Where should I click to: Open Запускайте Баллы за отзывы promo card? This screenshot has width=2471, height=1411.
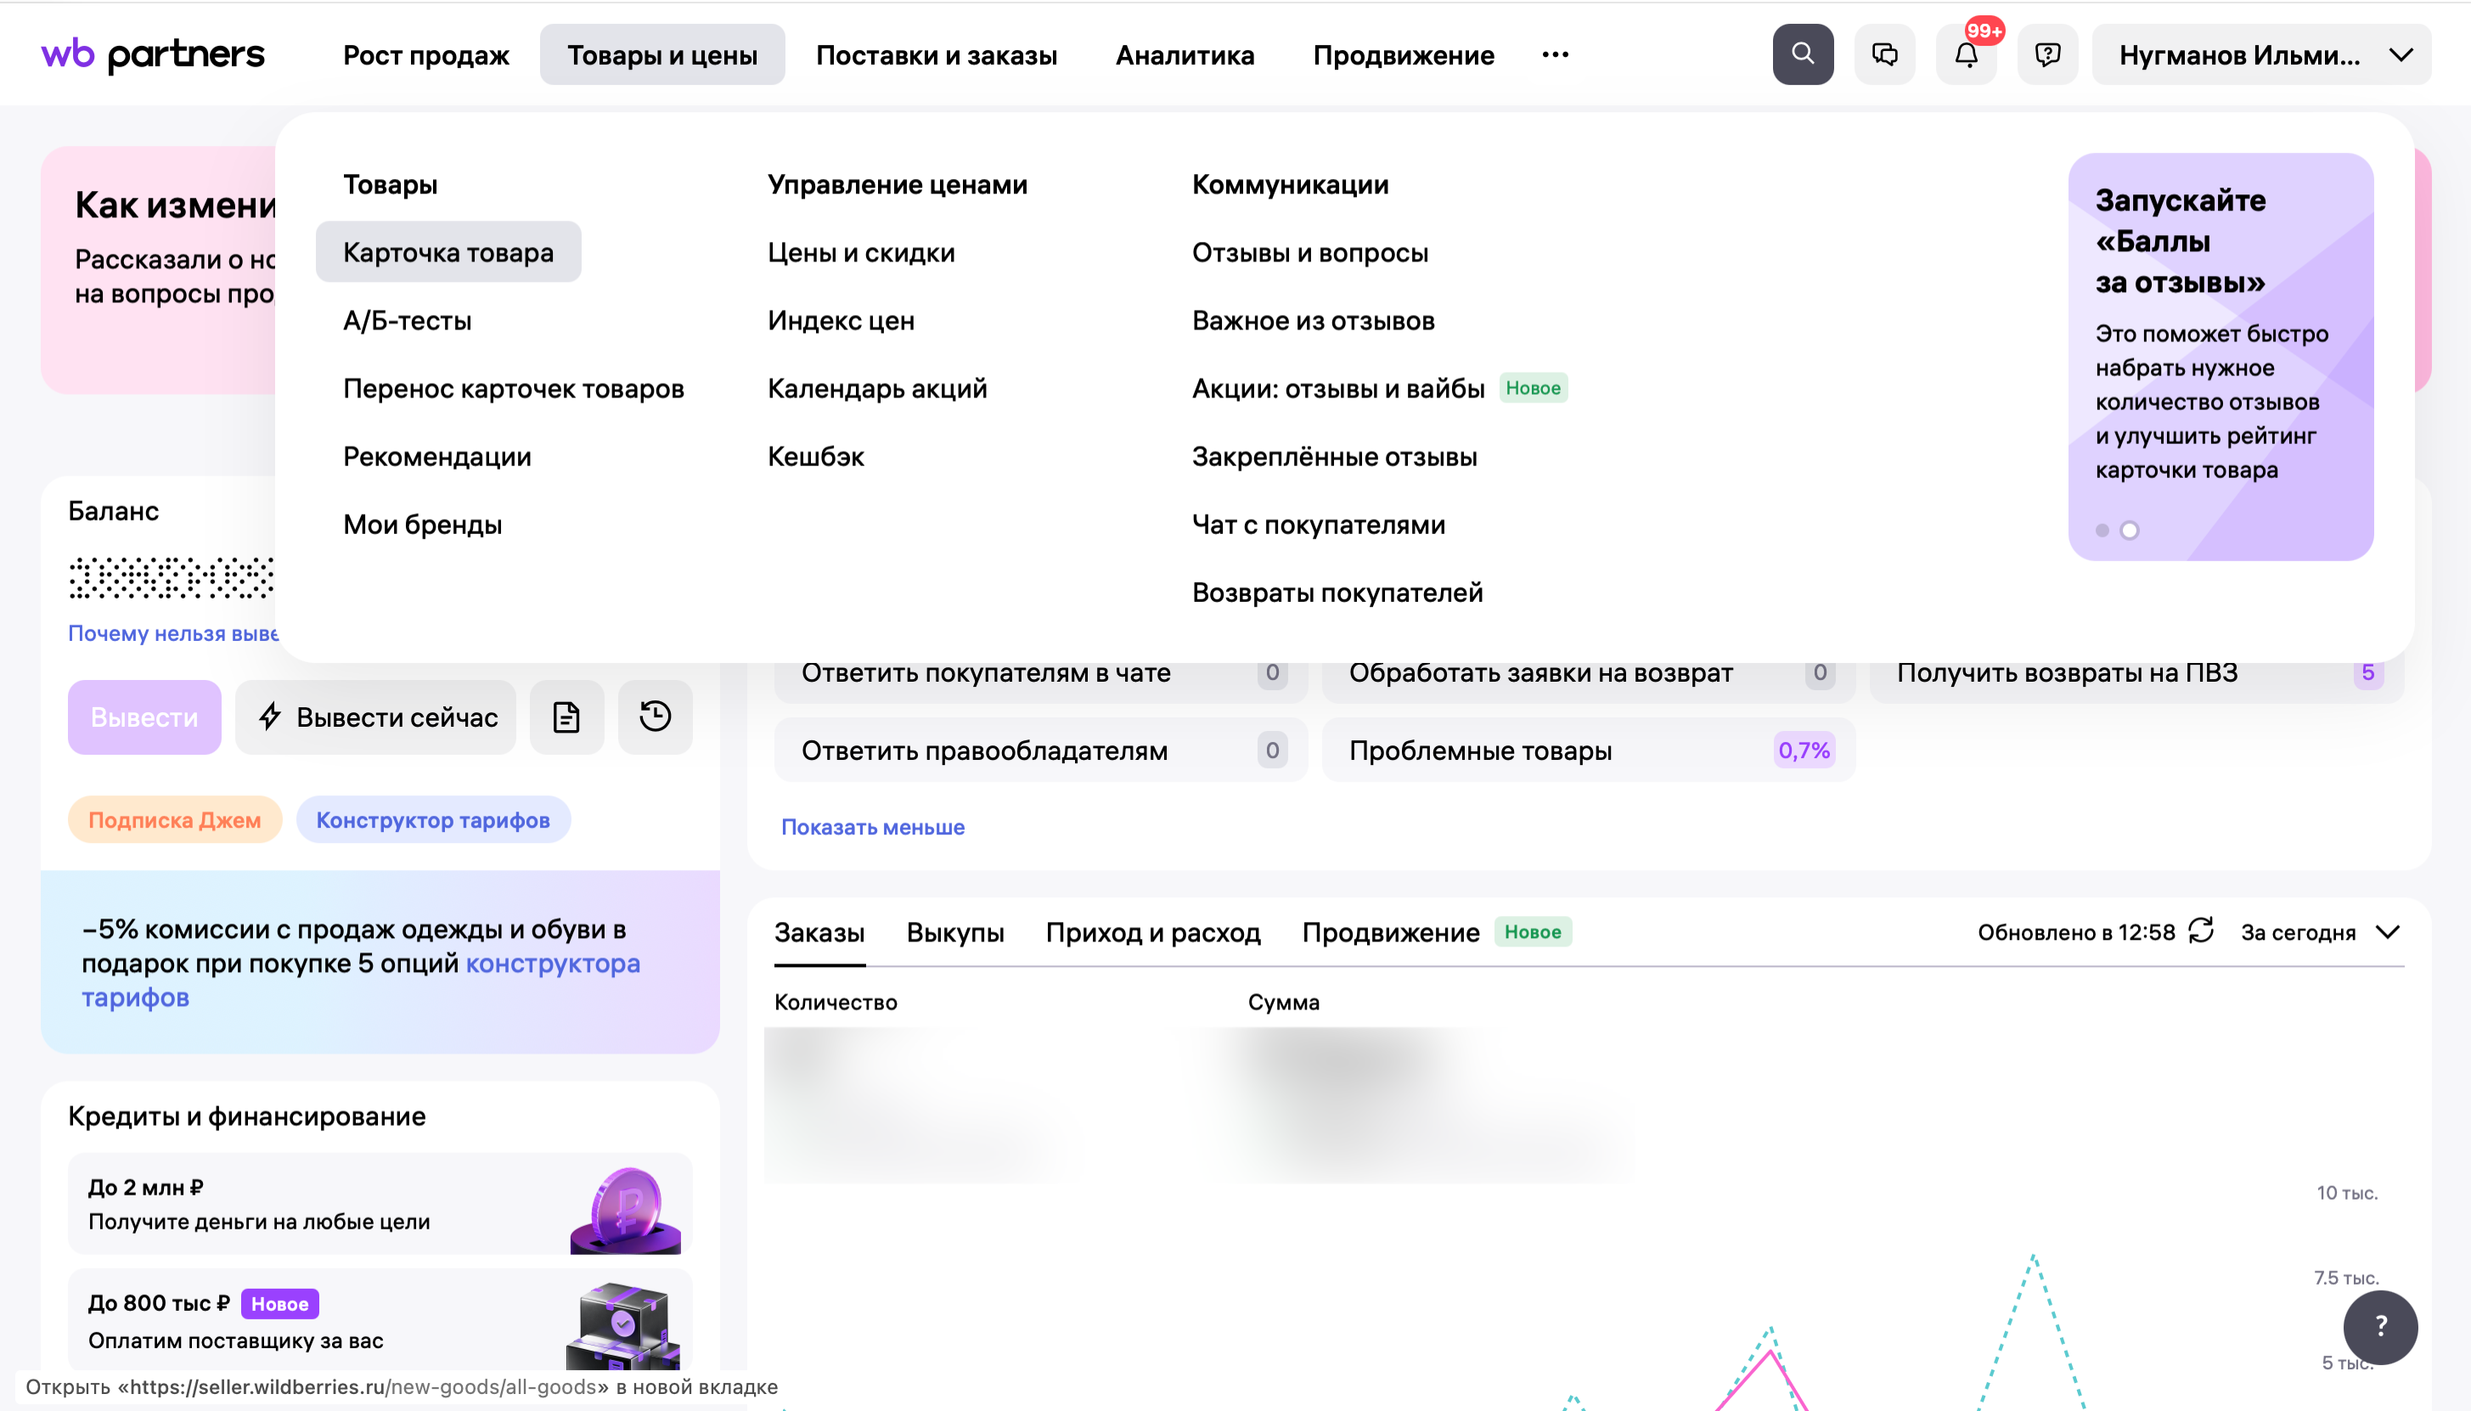tap(2220, 356)
